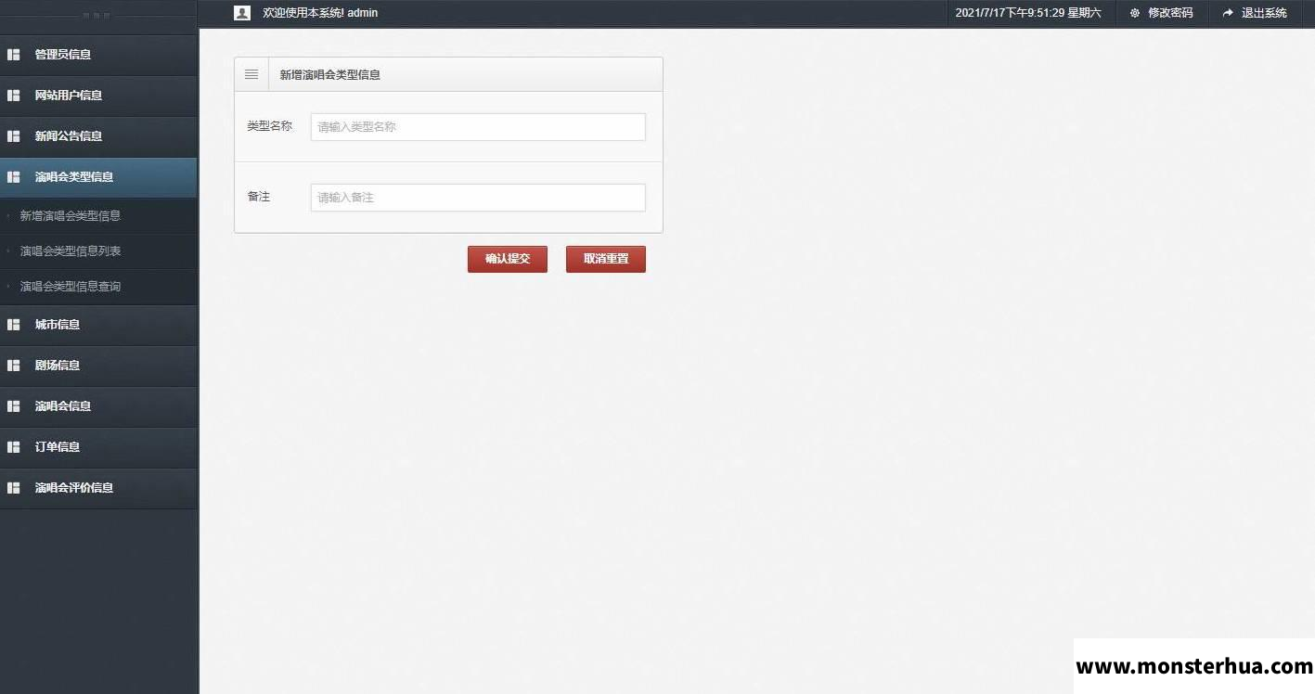Click the arrow icon next to 退出系统
1315x694 pixels.
(1228, 13)
